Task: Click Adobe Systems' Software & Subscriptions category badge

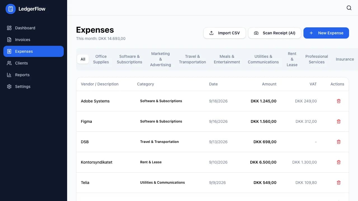Action: tap(161, 101)
